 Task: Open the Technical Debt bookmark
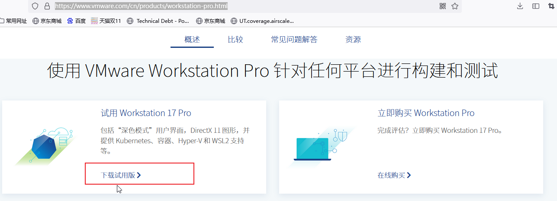[158, 21]
